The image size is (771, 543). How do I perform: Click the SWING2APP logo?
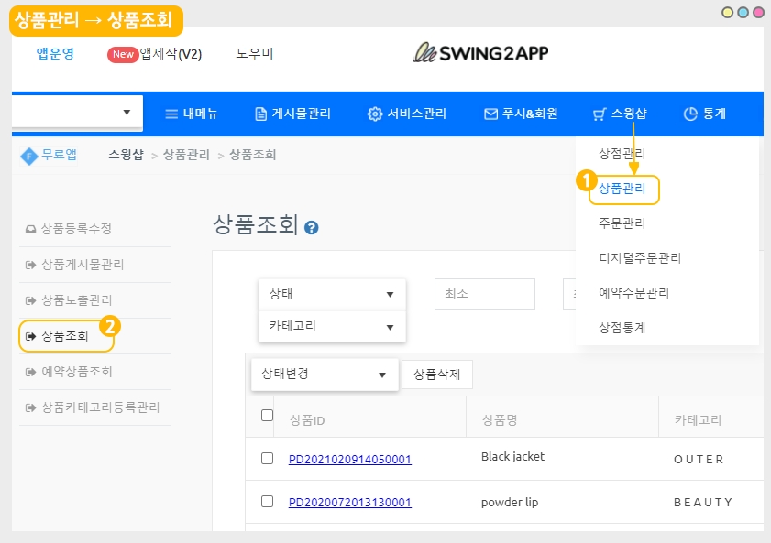click(480, 53)
